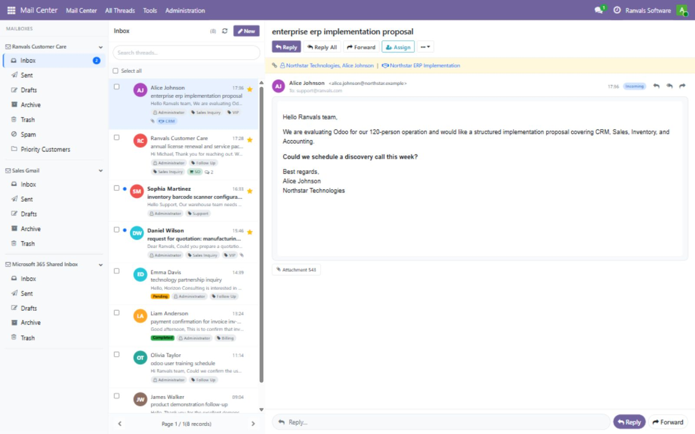Collapse the Ranvals Customer Care mailbox
695x434 pixels.
[x=101, y=47]
